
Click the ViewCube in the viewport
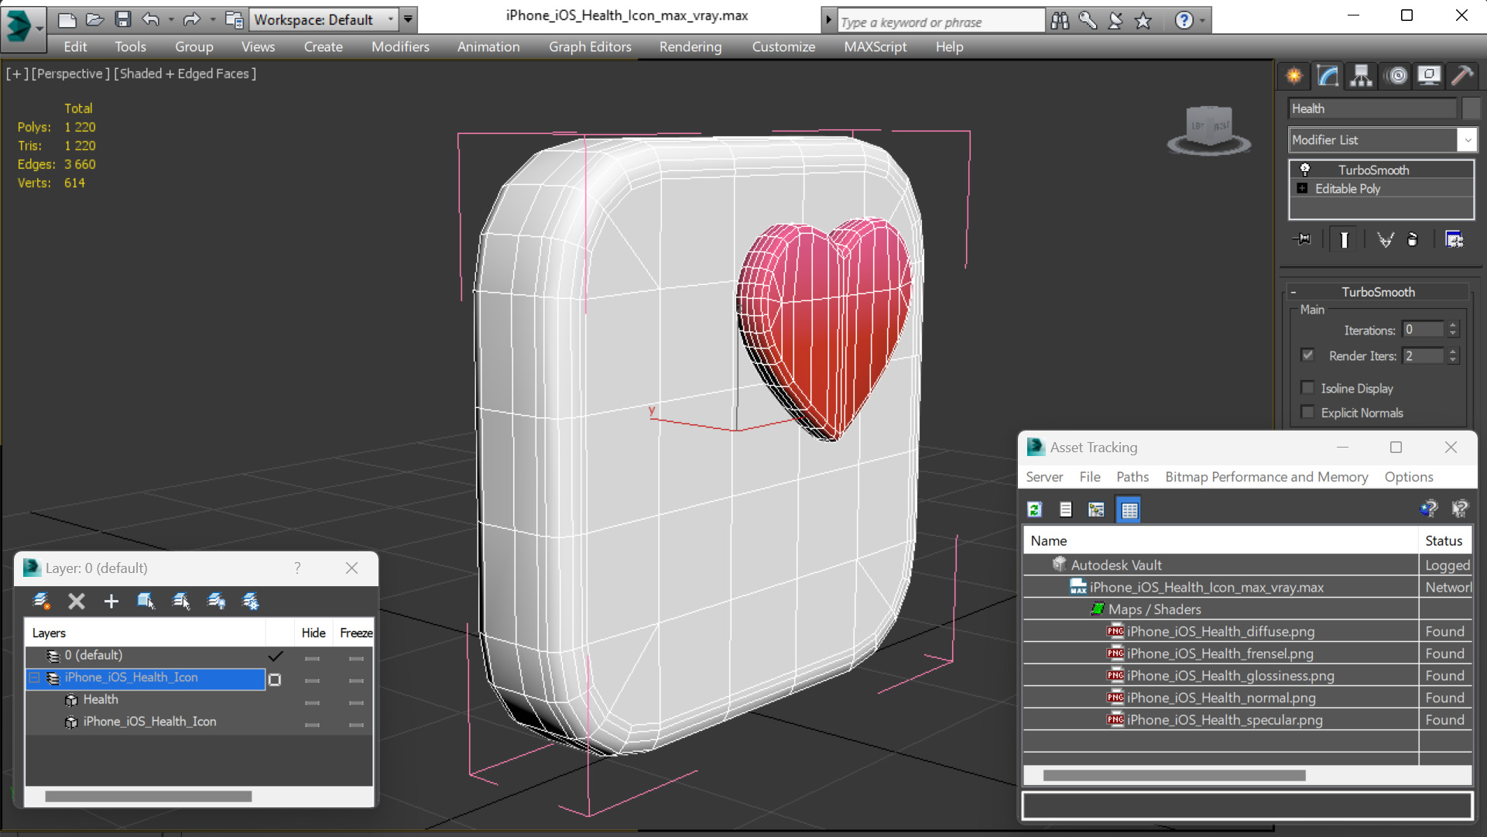click(x=1209, y=129)
